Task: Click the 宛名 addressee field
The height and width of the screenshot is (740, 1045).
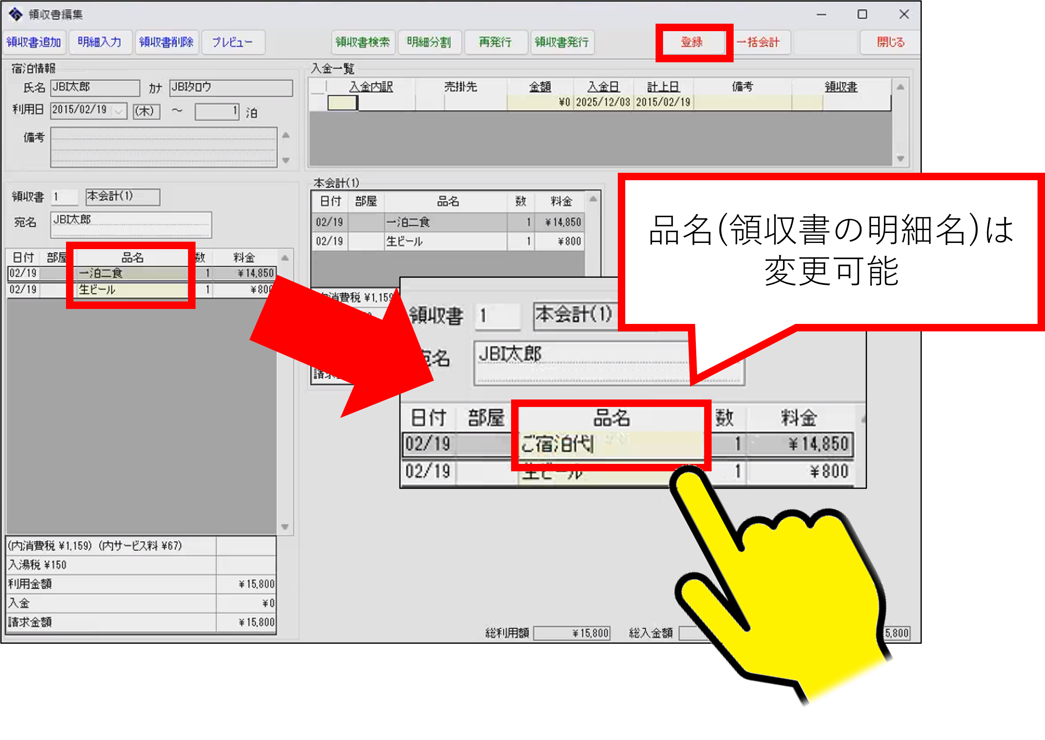Action: pyautogui.click(x=131, y=224)
